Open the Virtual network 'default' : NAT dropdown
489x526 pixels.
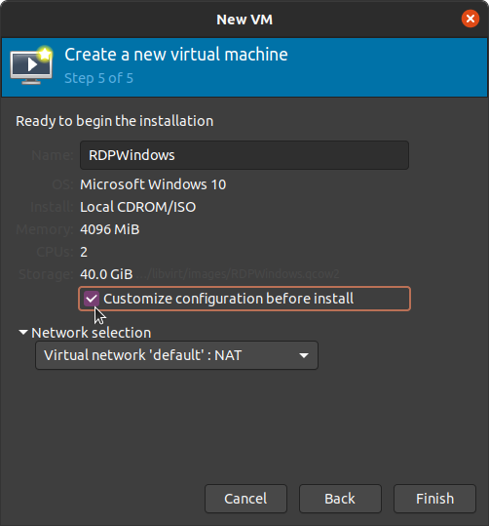click(x=176, y=355)
